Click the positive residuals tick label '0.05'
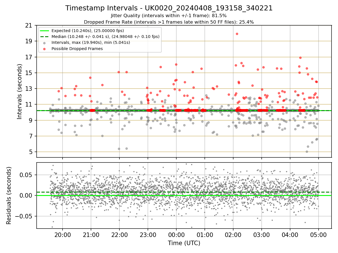The height and width of the screenshot is (253, 338). pyautogui.click(x=26, y=175)
